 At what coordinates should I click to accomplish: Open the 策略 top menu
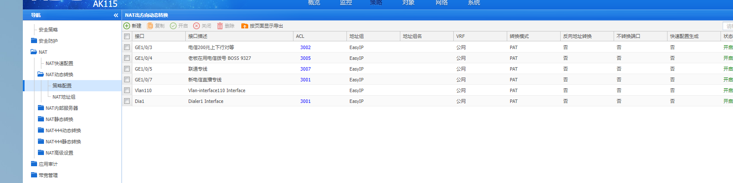click(x=376, y=3)
